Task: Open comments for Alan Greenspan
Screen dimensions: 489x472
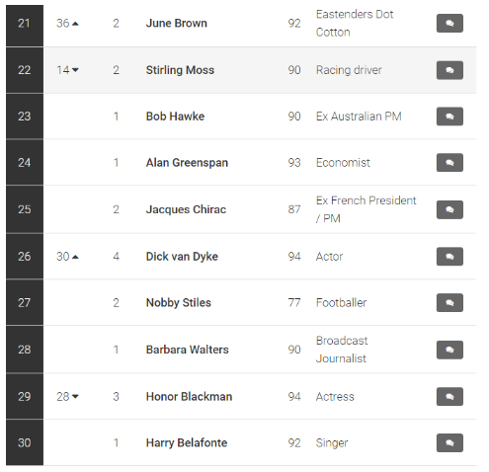Action: (449, 163)
